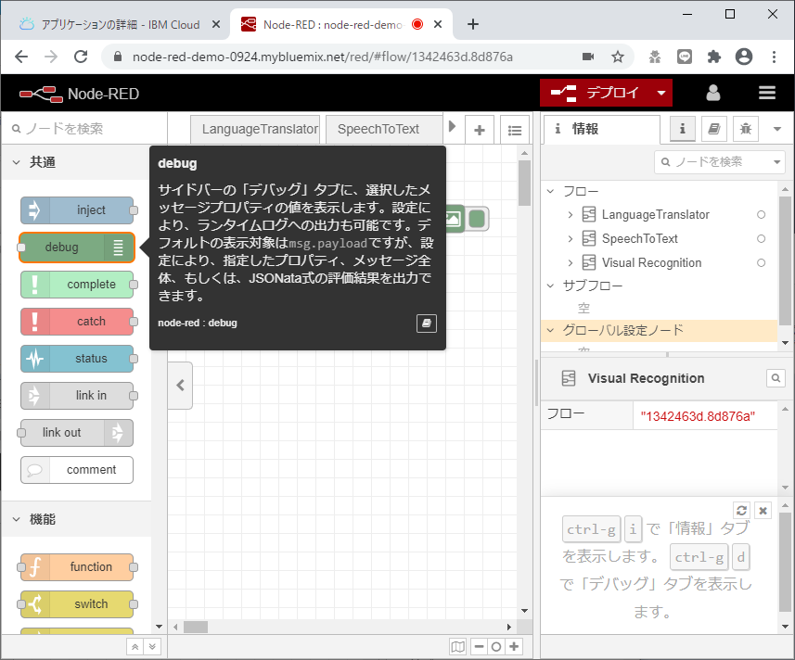Select the inject node in the palette
The height and width of the screenshot is (660, 795).
tap(78, 210)
